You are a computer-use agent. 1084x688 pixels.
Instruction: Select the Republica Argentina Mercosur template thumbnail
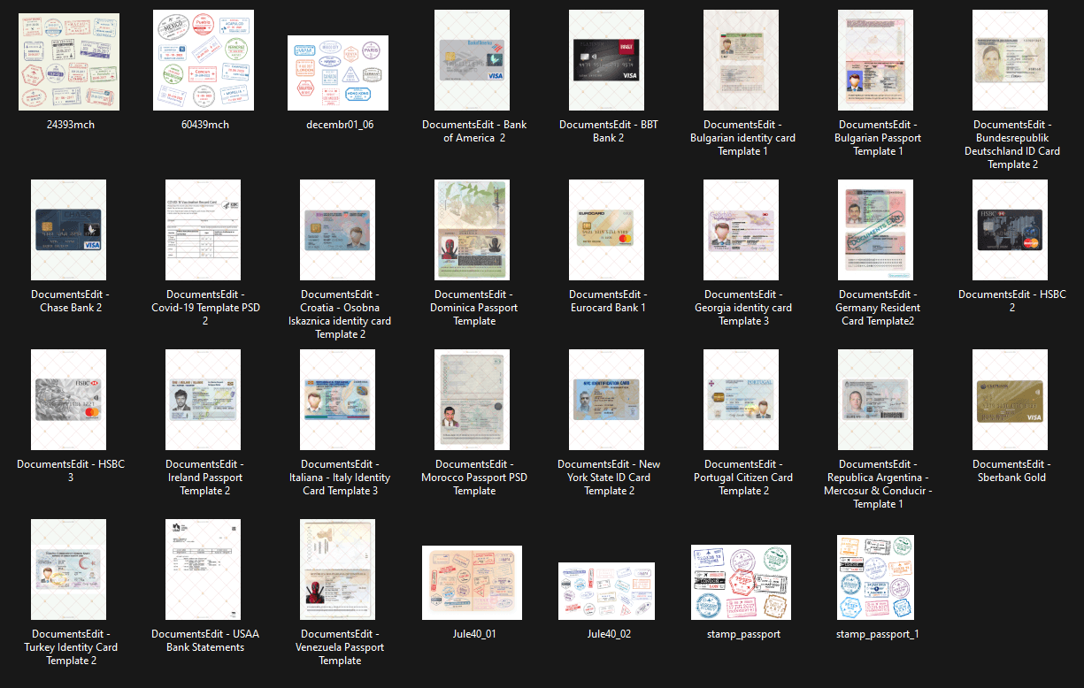(x=876, y=400)
